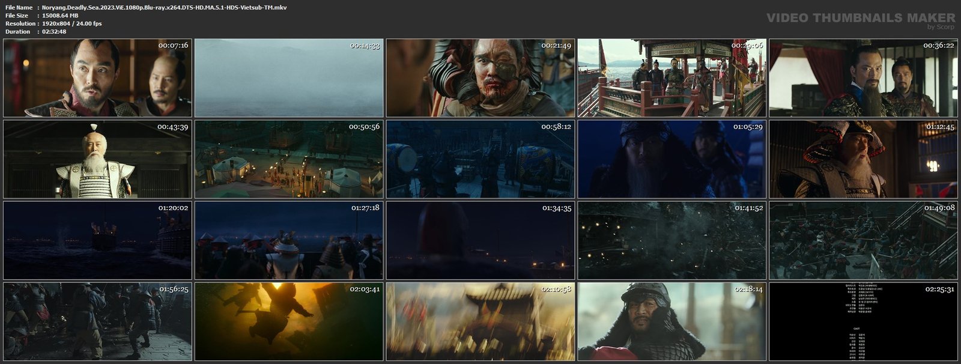Click the file size value 15008.64 MB
961x364 pixels.
coord(60,16)
